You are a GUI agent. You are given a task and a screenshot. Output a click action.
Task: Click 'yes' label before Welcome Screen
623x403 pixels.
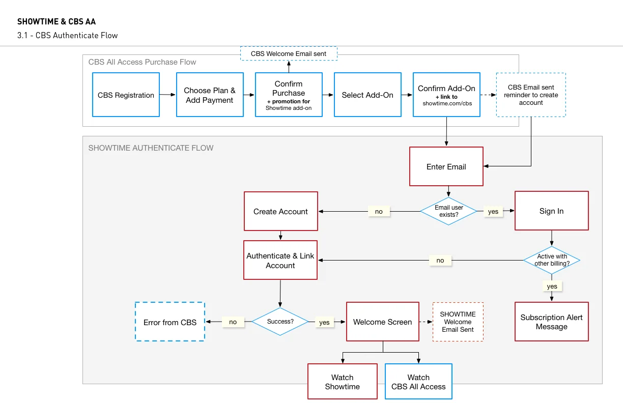[324, 322]
